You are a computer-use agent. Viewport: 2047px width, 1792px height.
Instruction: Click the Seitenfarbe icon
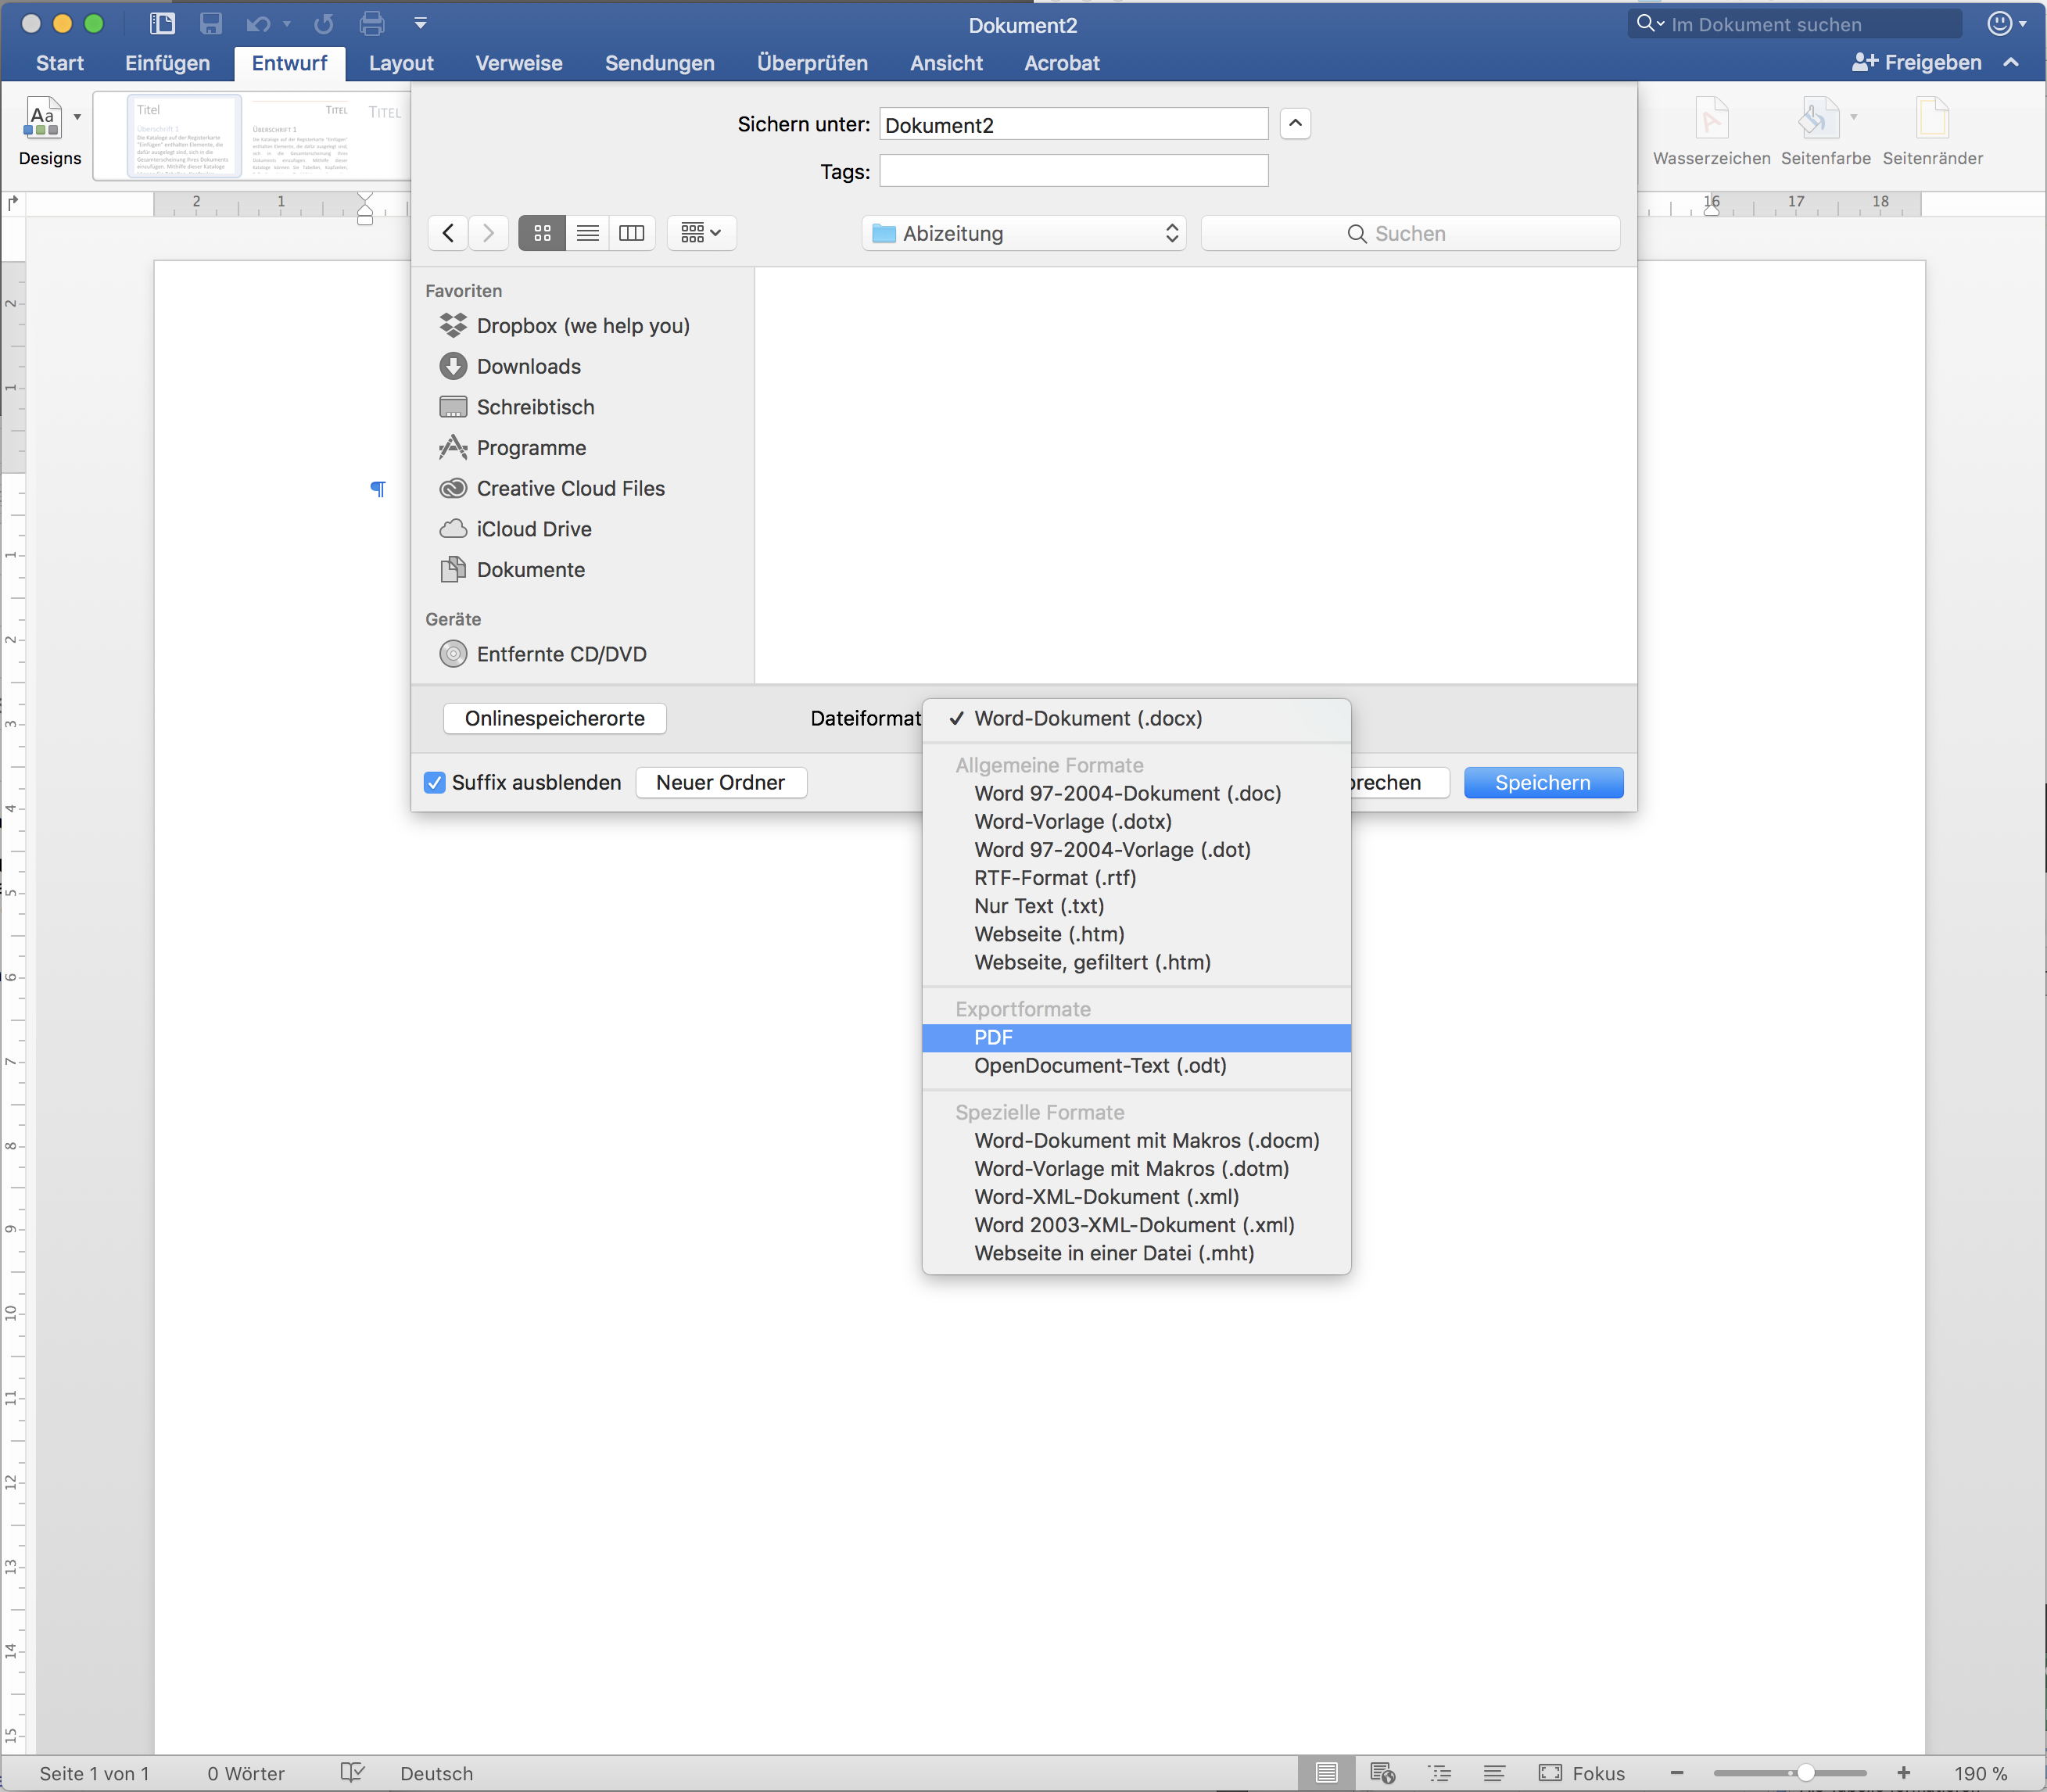[x=1817, y=118]
